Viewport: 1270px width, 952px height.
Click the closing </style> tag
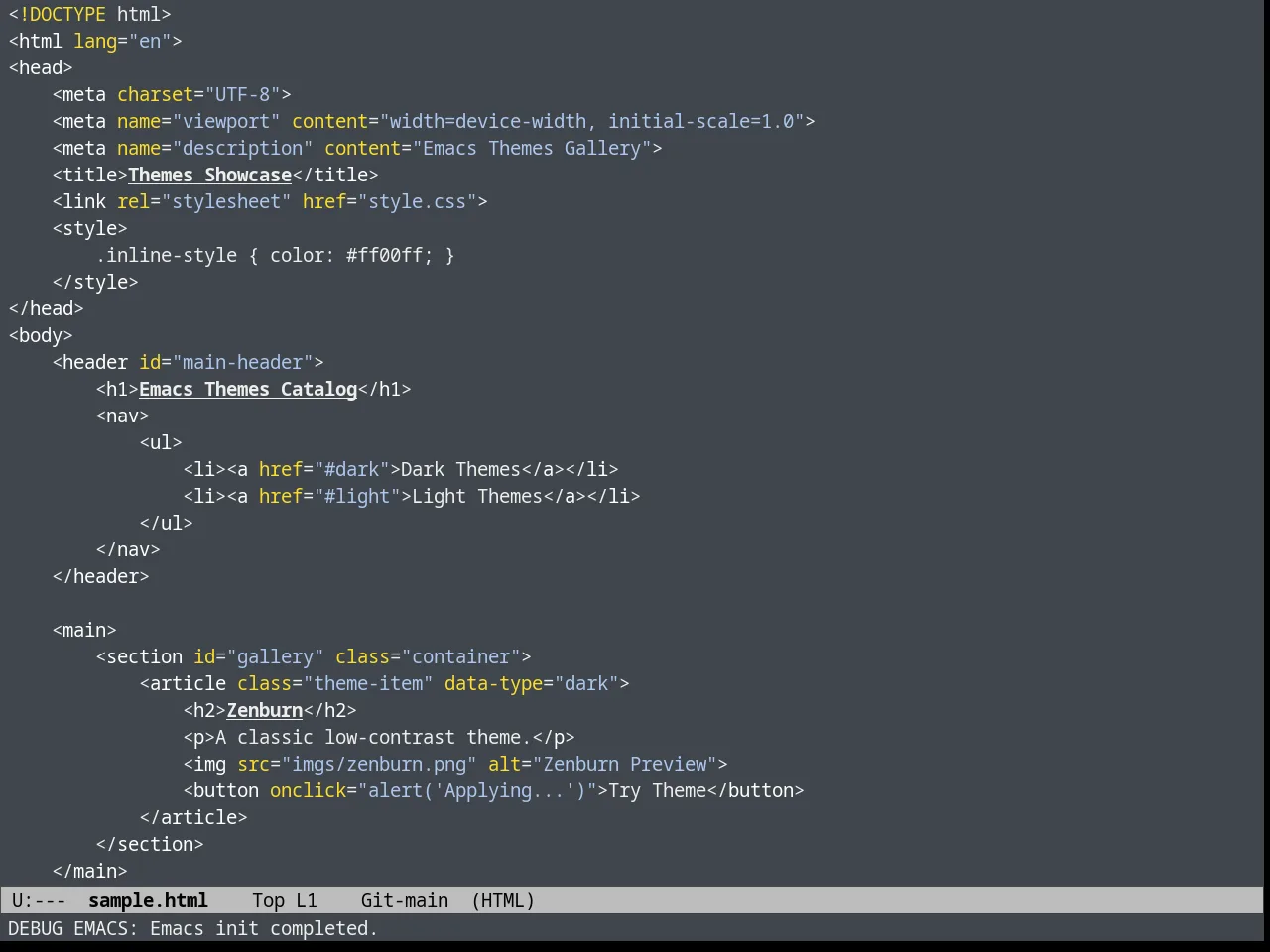[x=95, y=282]
